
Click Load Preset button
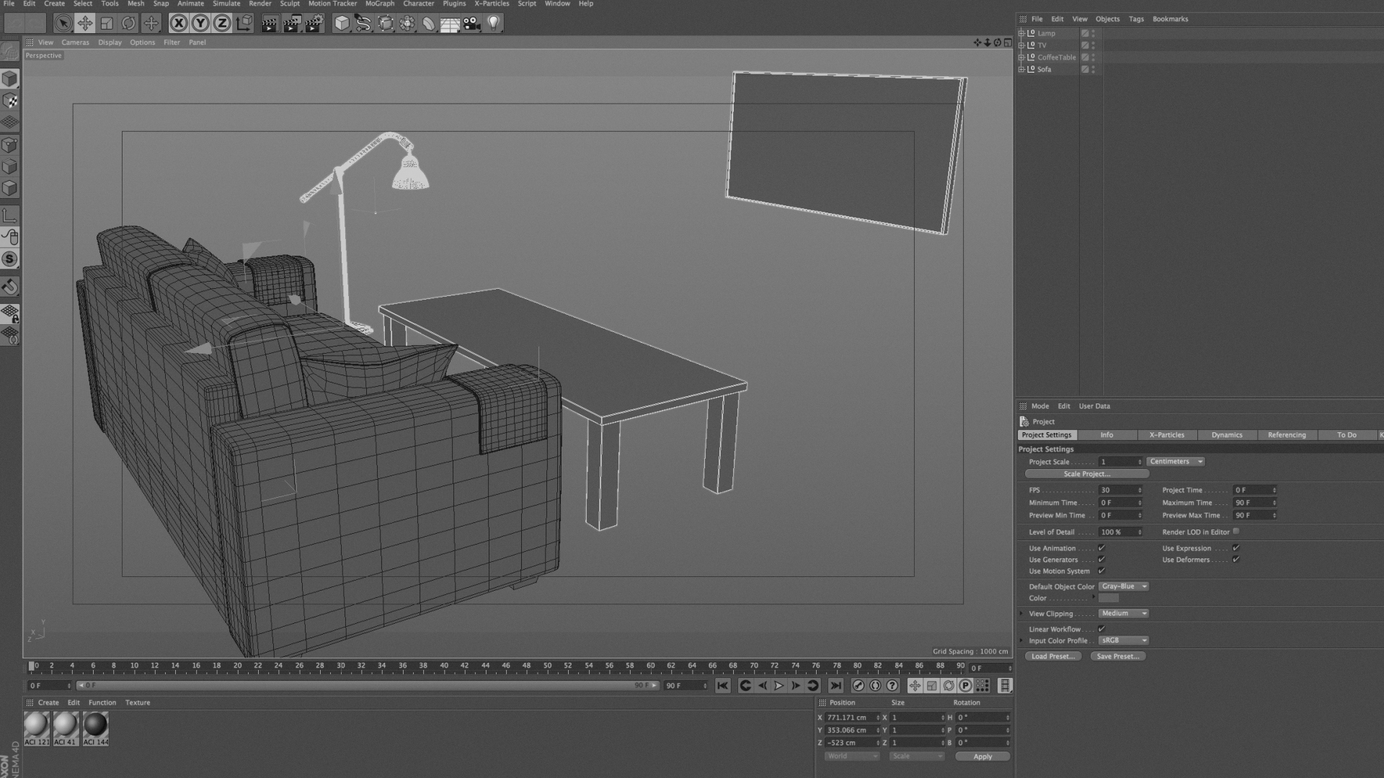1053,656
